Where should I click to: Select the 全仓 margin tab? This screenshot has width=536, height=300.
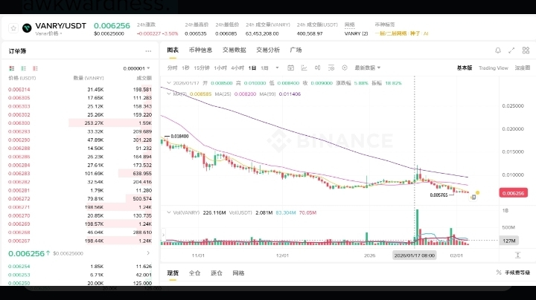click(194, 273)
